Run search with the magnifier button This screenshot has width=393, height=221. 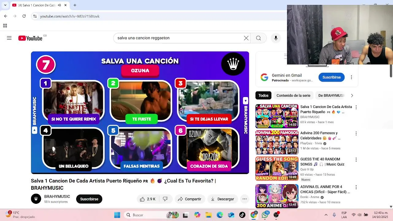[x=259, y=38]
